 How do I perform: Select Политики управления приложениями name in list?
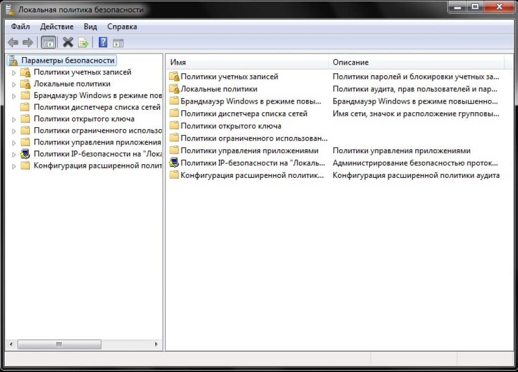click(x=249, y=151)
